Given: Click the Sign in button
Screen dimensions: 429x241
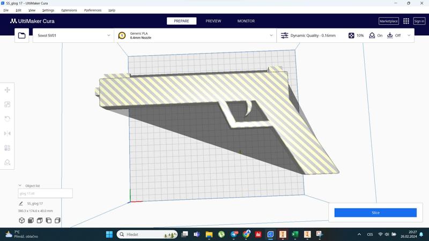Looking at the screenshot, I should [419, 21].
